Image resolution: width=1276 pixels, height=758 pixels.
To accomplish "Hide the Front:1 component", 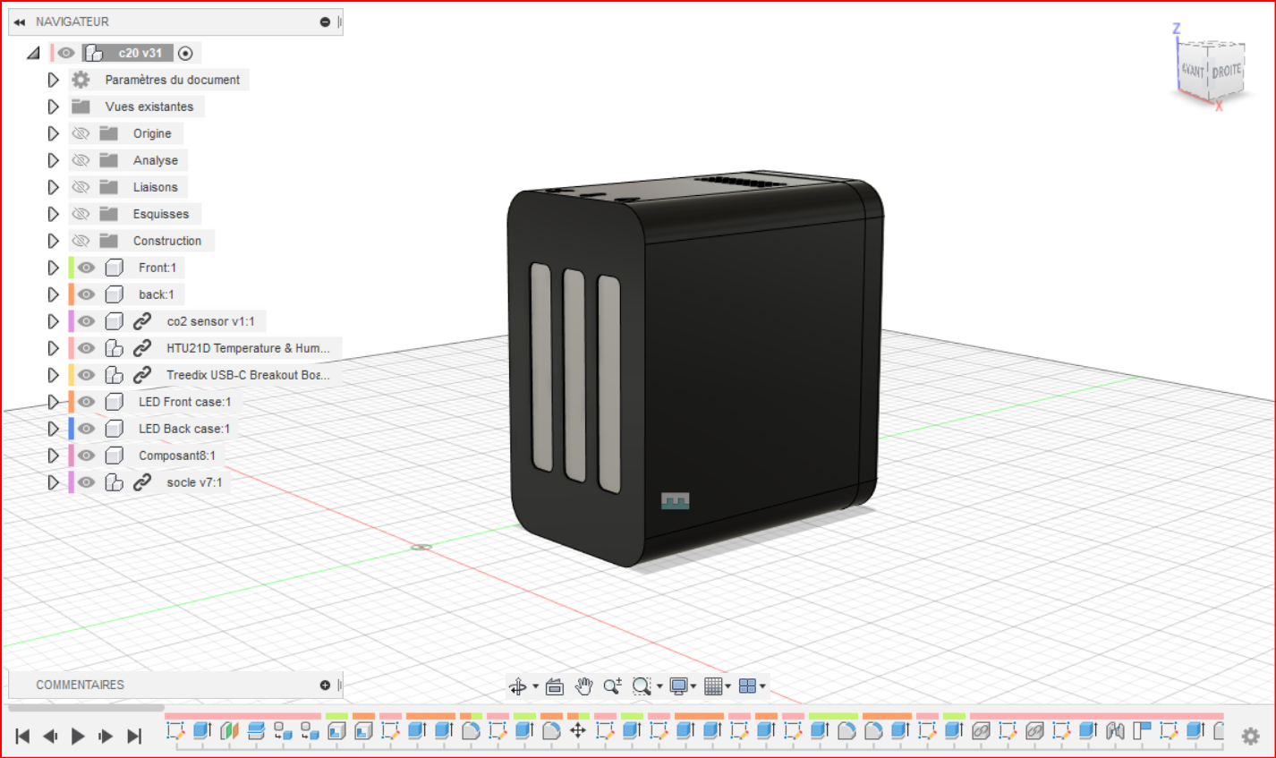I will [x=86, y=268].
